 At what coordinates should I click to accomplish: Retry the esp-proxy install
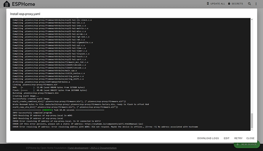pos(238,138)
